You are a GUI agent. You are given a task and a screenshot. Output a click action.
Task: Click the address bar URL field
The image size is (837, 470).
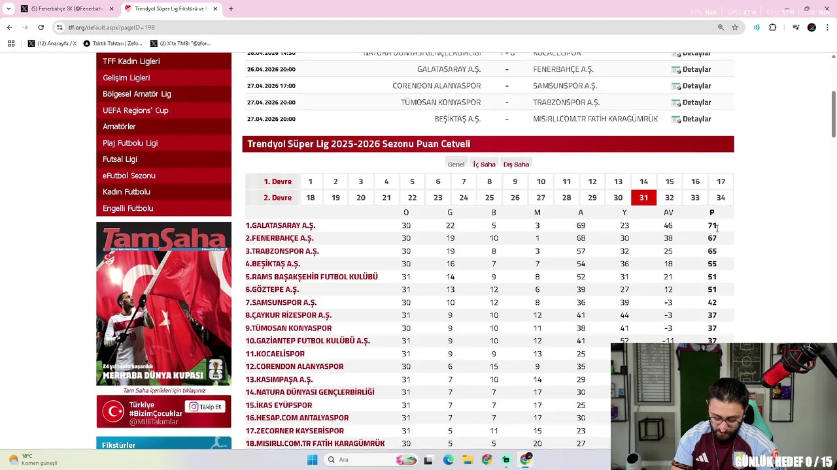386,27
